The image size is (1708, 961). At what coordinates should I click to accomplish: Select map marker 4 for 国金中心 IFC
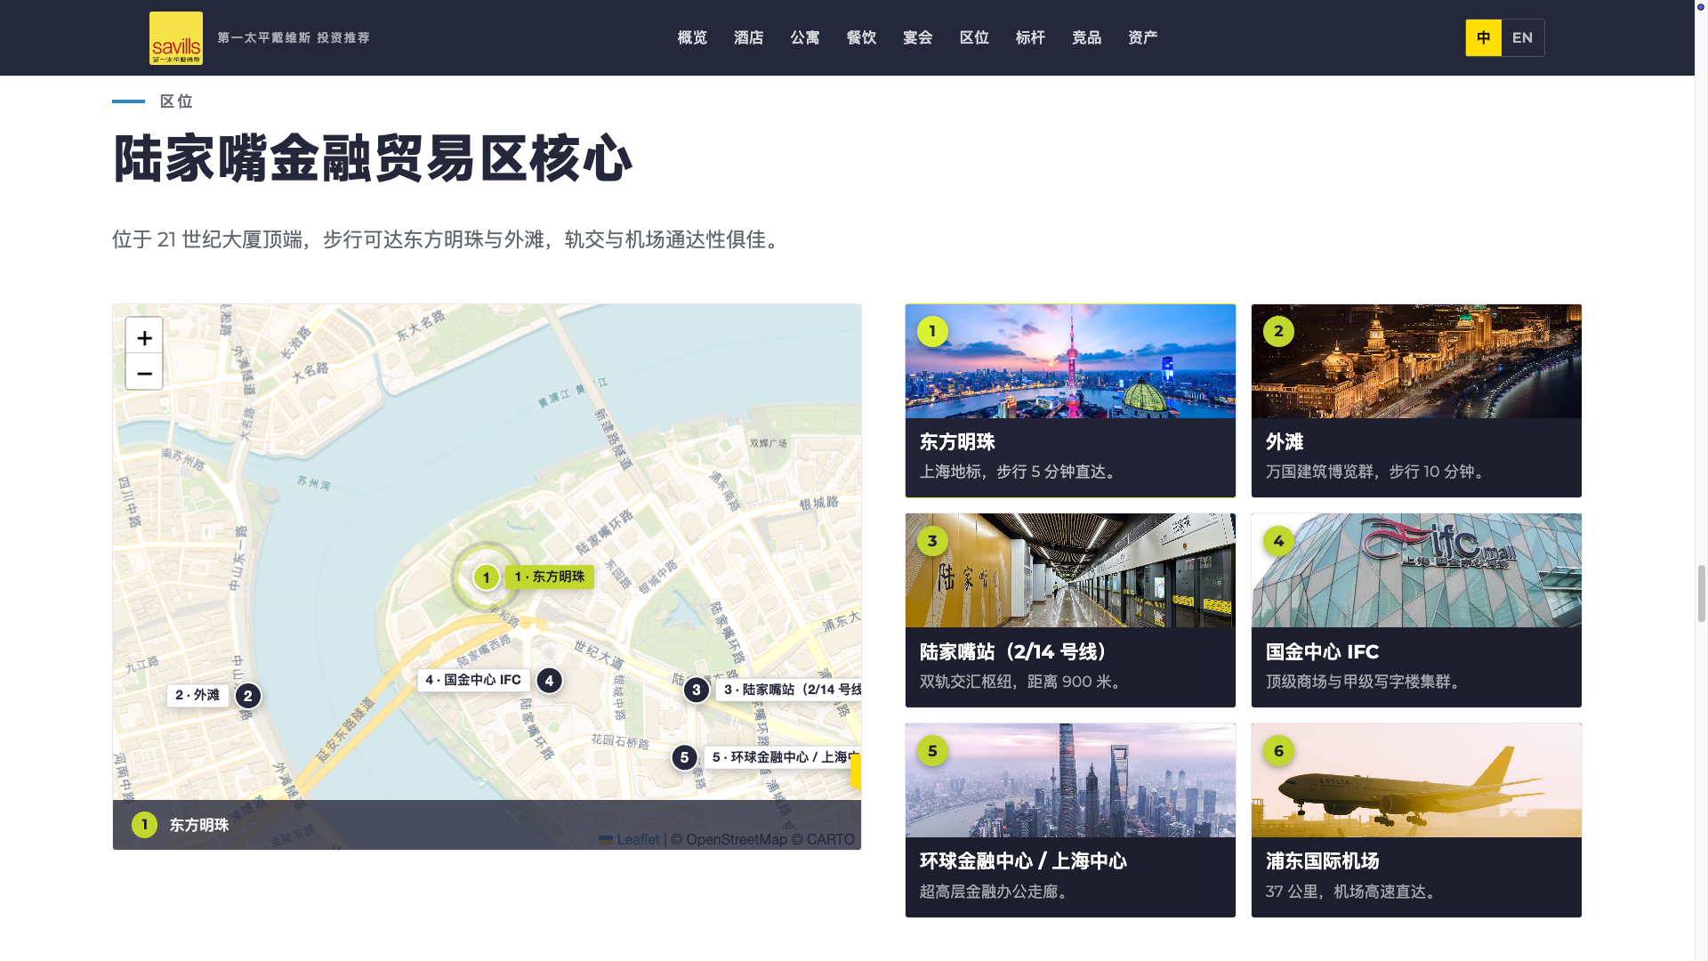(x=549, y=681)
